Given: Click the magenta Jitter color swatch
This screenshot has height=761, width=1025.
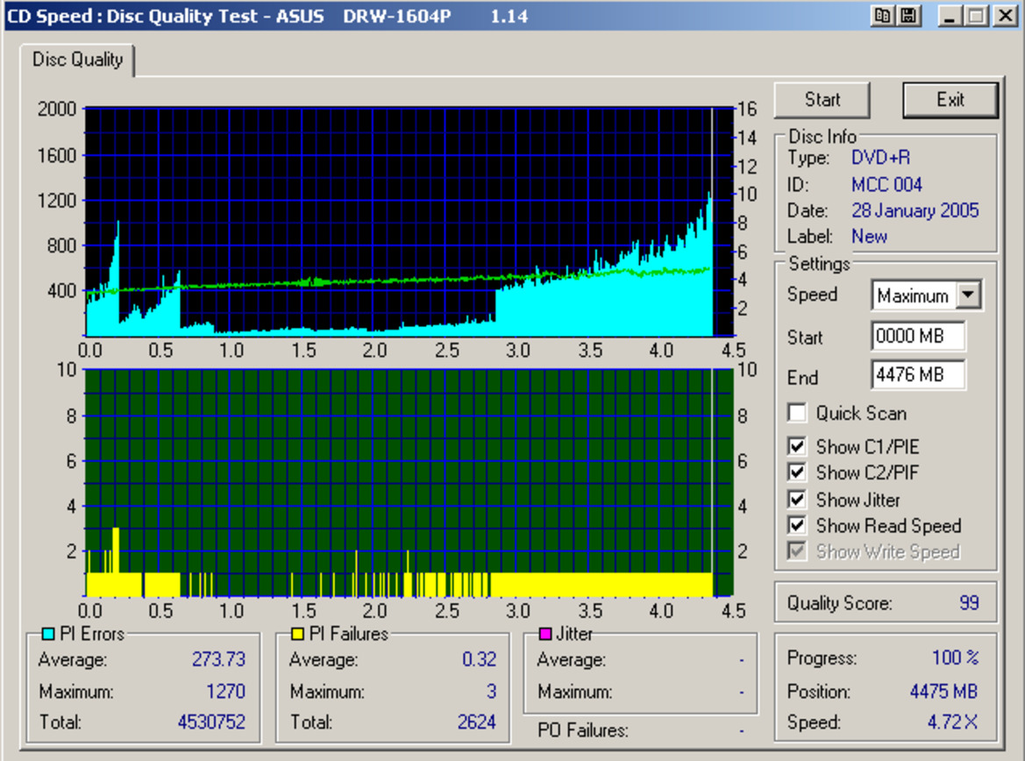Looking at the screenshot, I should click(545, 634).
